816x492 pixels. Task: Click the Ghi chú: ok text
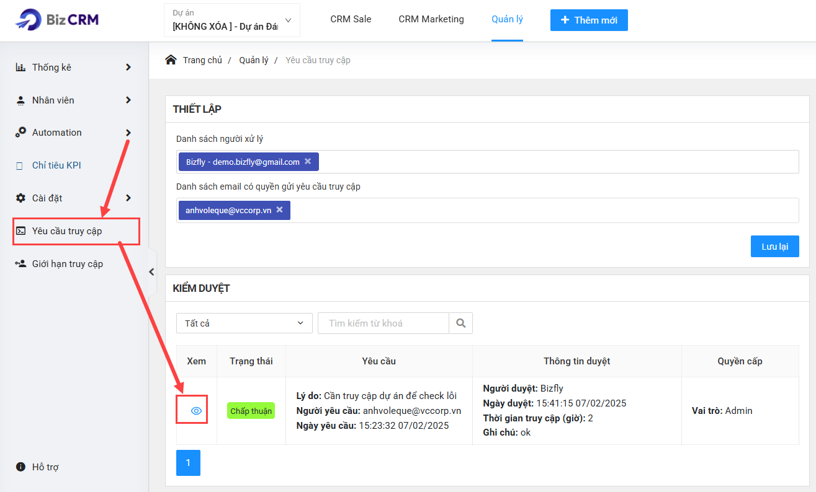tap(507, 433)
